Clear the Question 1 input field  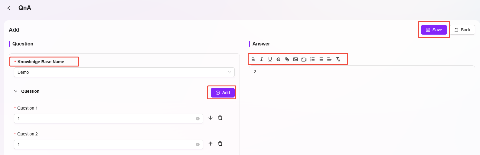198,119
